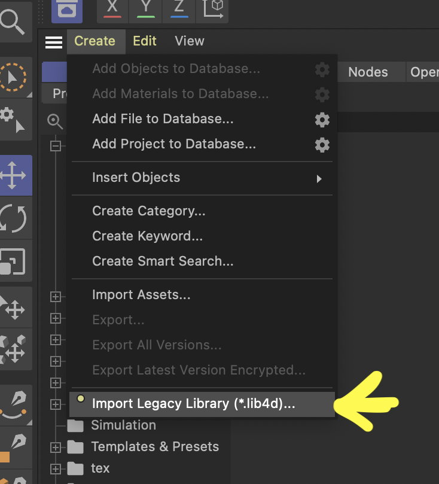Viewport: 439px width, 484px height.
Task: Click the Asset Browser hamburger menu icon
Action: click(54, 42)
